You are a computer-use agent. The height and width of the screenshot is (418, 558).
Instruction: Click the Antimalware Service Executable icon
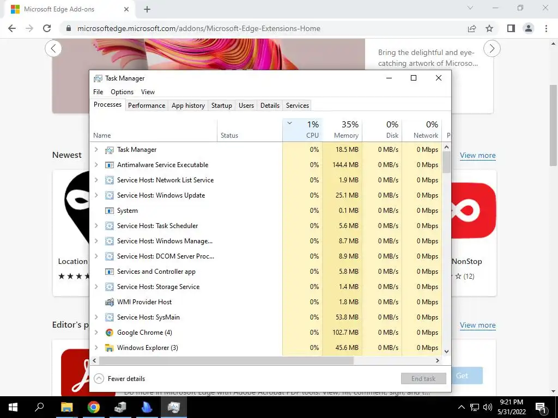tap(109, 165)
